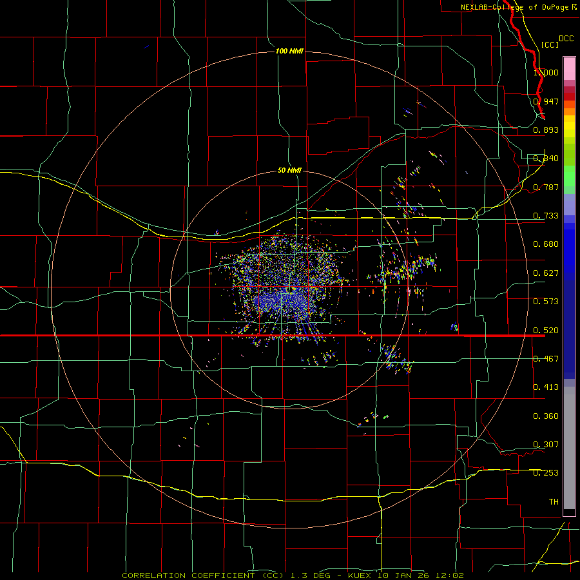
Task: Click the pink top segment of color bar
Action: tap(569, 69)
